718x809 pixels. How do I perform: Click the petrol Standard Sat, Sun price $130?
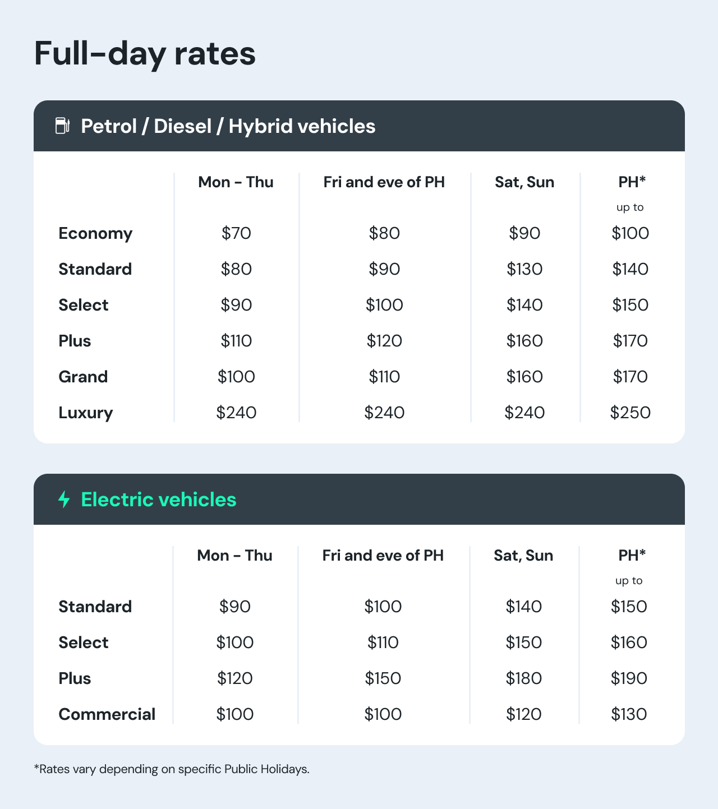click(524, 269)
